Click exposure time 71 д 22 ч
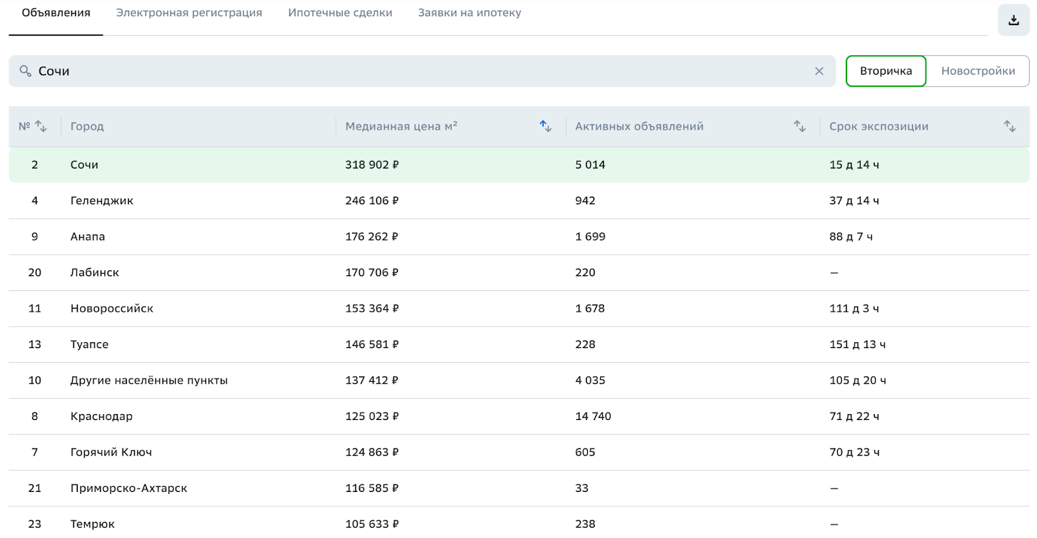 tap(854, 416)
